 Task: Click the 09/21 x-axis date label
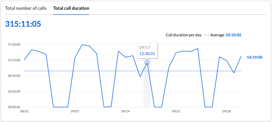[x=176, y=111]
